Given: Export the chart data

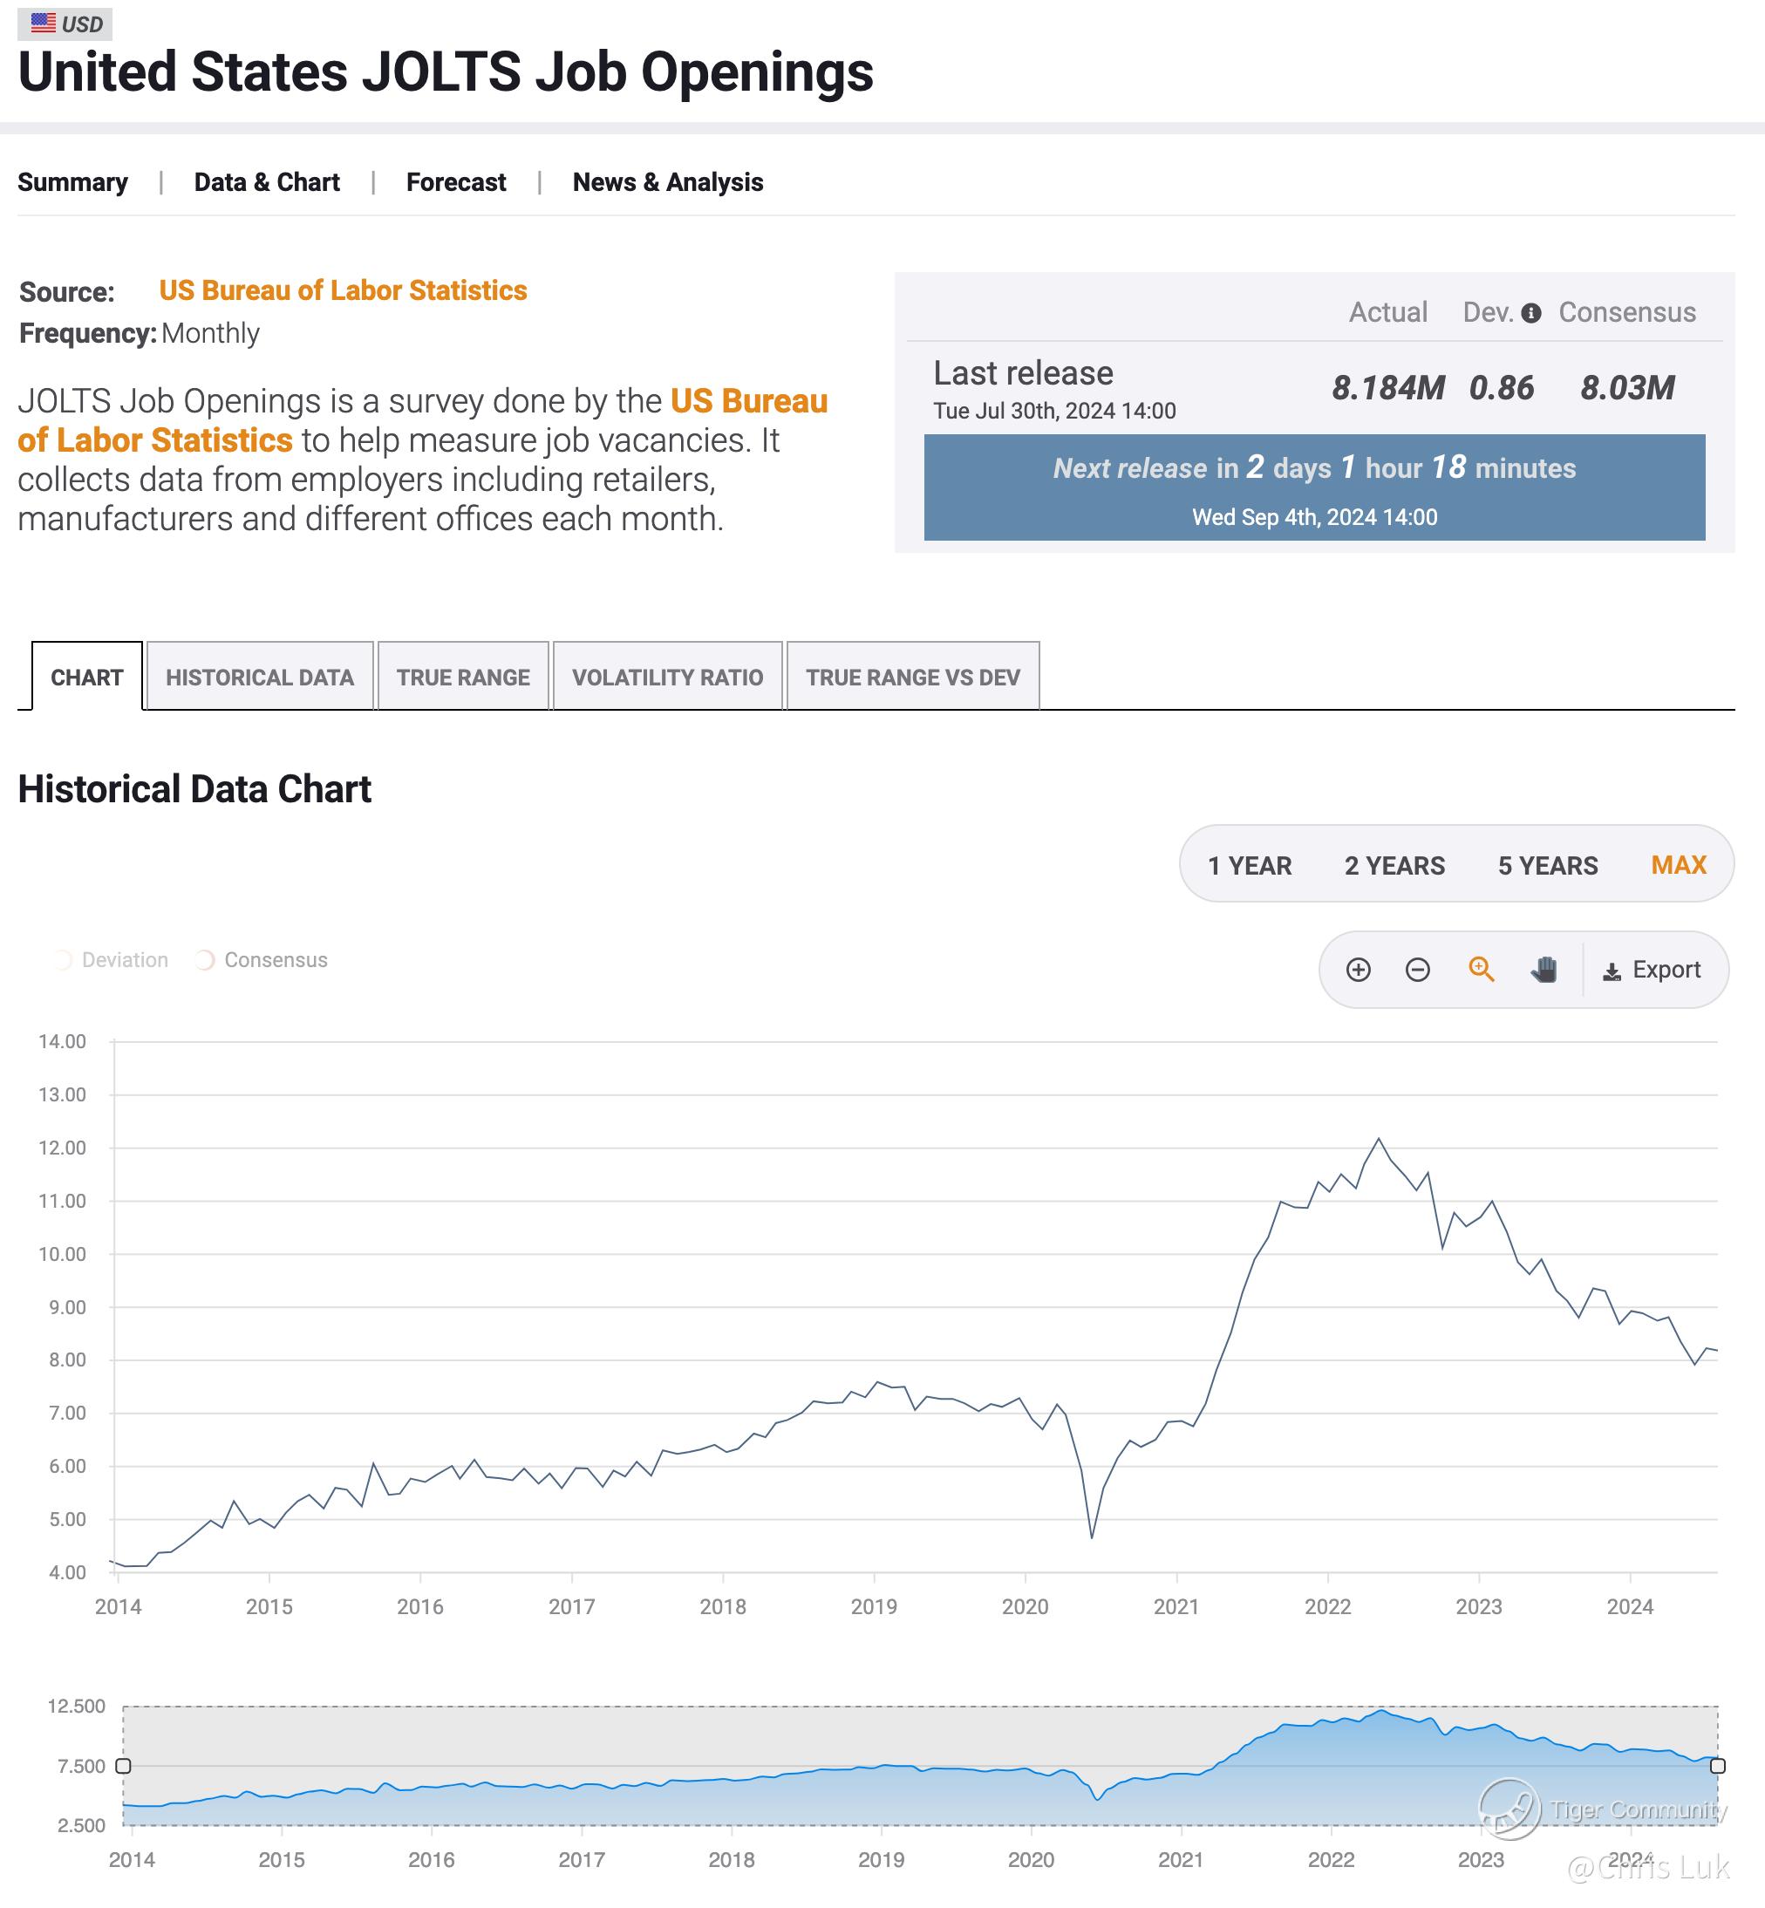Looking at the screenshot, I should (x=1652, y=971).
